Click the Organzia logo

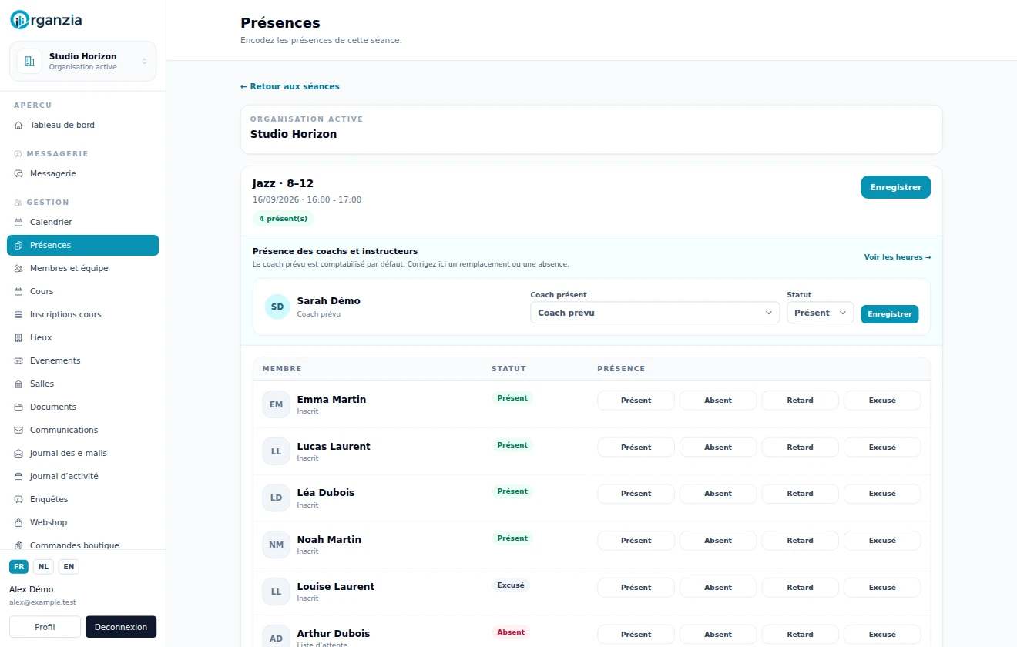point(45,21)
